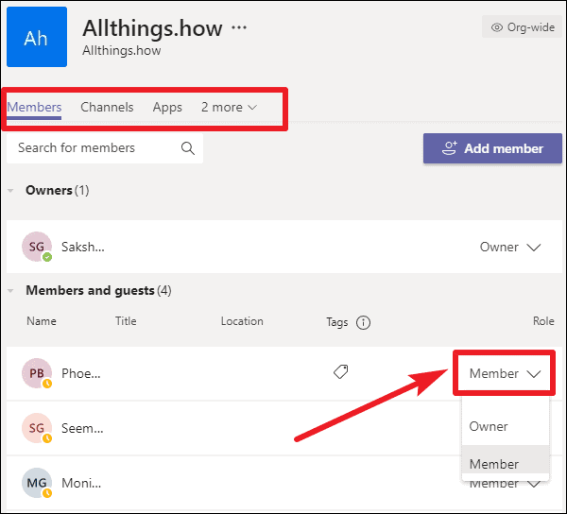The width and height of the screenshot is (567, 514).
Task: Sort by the Name column header
Action: 42,321
